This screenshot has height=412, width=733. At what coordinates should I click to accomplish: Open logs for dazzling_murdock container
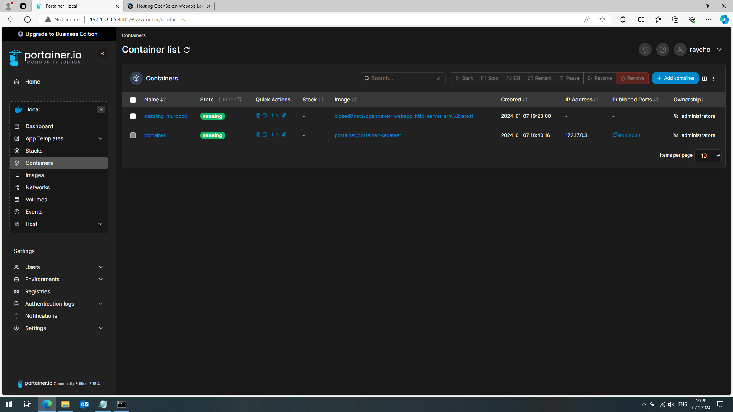click(258, 116)
